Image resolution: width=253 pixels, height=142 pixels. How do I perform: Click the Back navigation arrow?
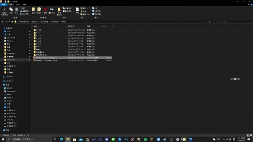(2, 22)
